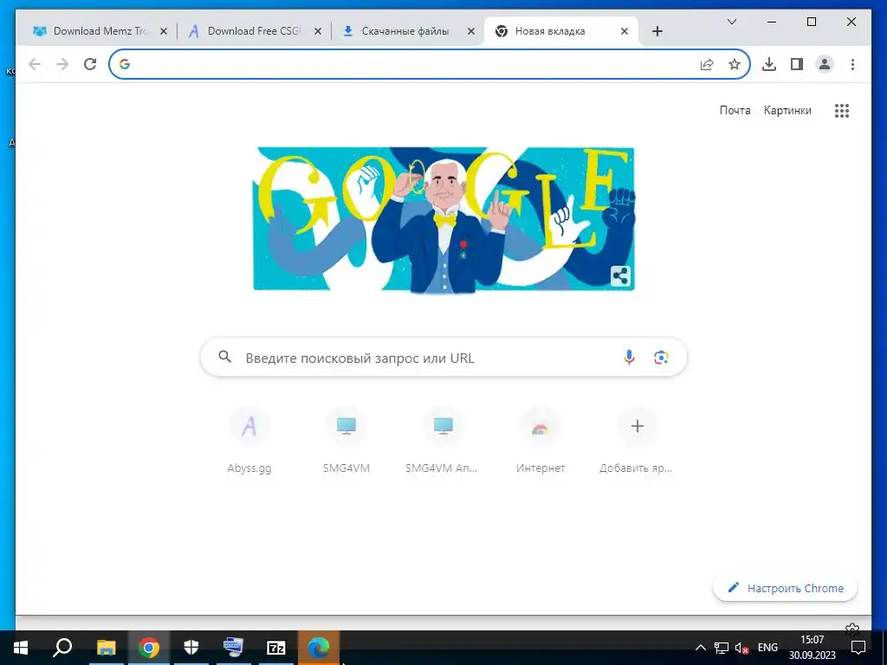Open the Почта link
Image resolution: width=887 pixels, height=665 pixels.
coord(735,110)
